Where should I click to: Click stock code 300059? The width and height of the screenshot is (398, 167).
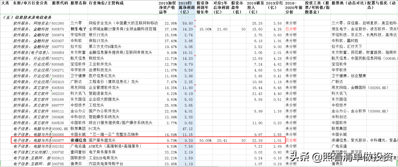click(x=58, y=52)
